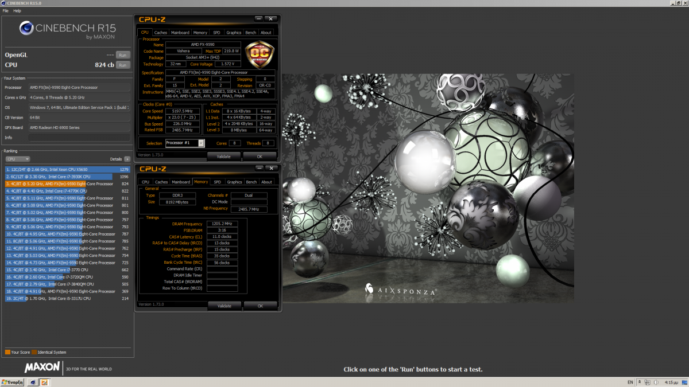The image size is (689, 387).
Task: Open Caches tab in lower CPU-Z window
Action: coord(161,182)
